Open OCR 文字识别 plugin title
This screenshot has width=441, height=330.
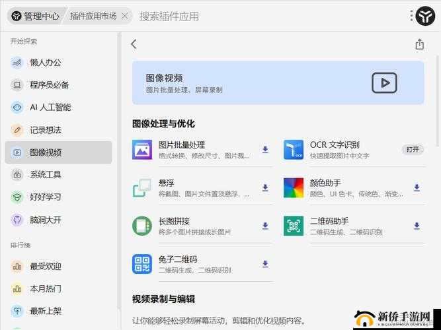pyautogui.click(x=335, y=145)
